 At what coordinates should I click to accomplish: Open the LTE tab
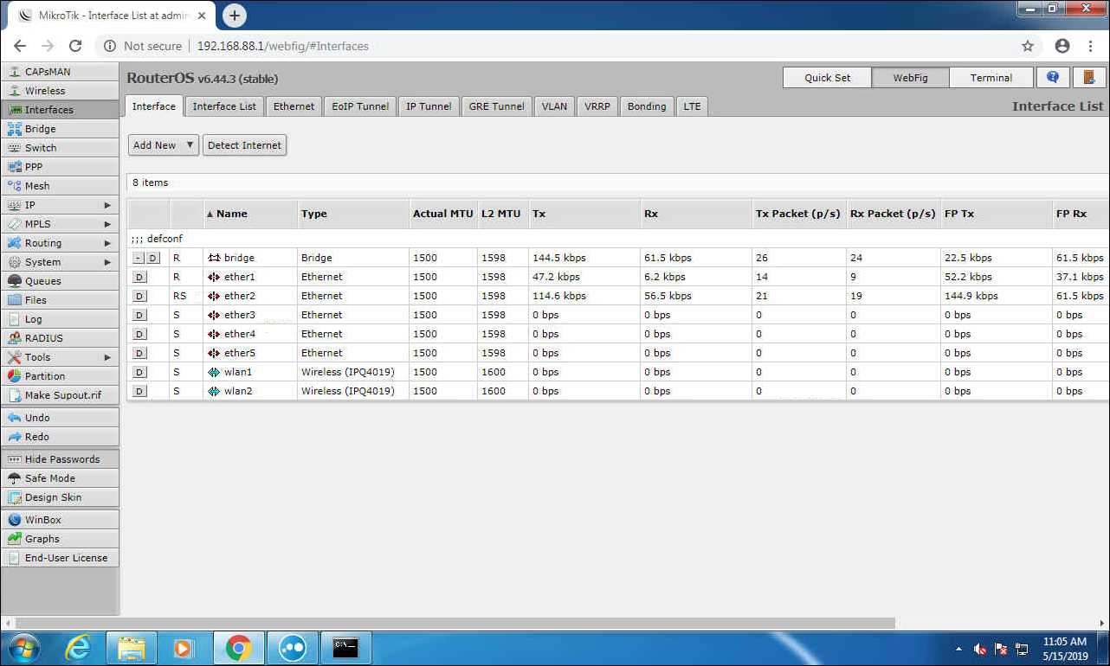[x=692, y=106]
